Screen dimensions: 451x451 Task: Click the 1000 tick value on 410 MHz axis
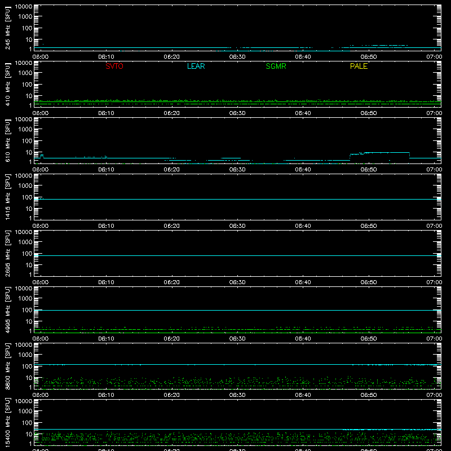(x=25, y=73)
